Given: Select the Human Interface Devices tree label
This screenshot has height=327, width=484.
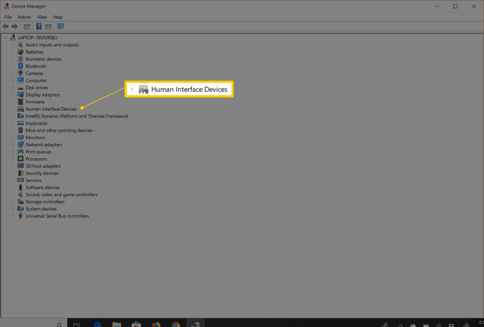Looking at the screenshot, I should 51,109.
